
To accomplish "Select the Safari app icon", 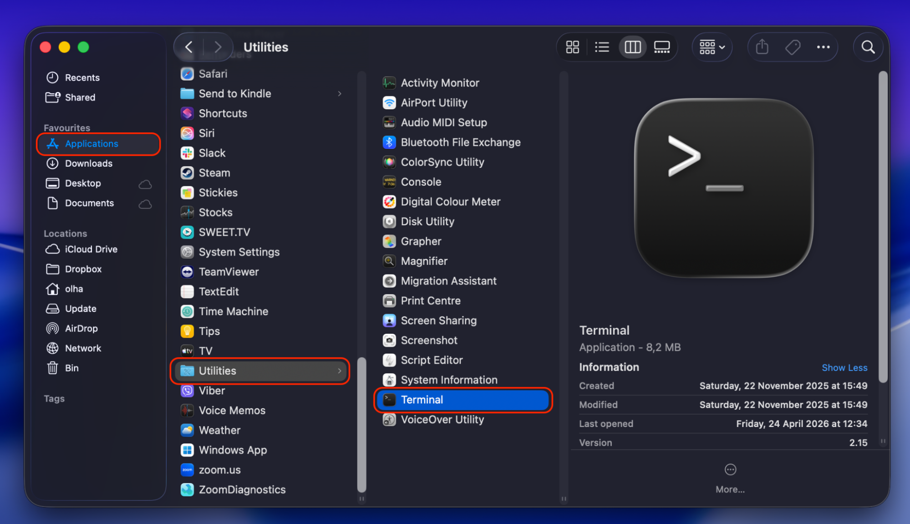I will 187,74.
